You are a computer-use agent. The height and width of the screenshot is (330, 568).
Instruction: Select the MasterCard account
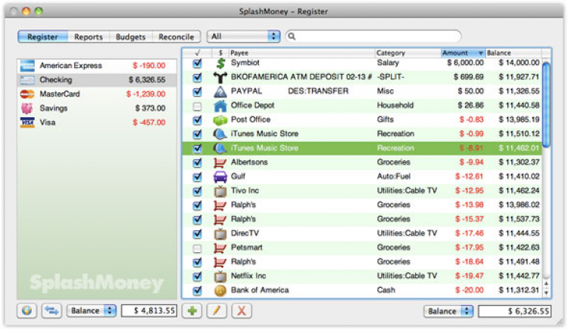(x=97, y=94)
